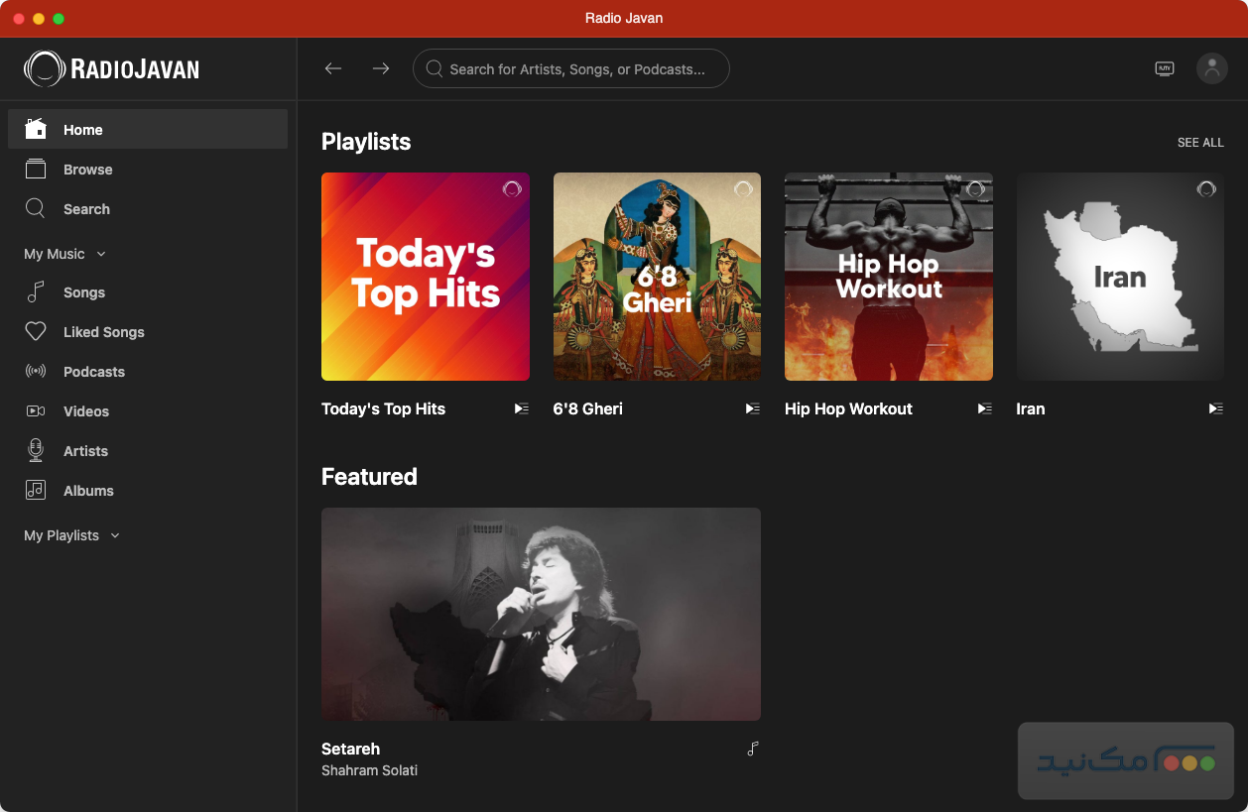
Task: Click the RadioJavan logo
Action: 111,68
